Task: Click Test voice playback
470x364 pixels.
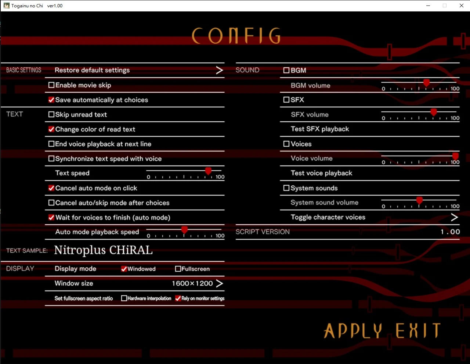Action: coord(321,173)
